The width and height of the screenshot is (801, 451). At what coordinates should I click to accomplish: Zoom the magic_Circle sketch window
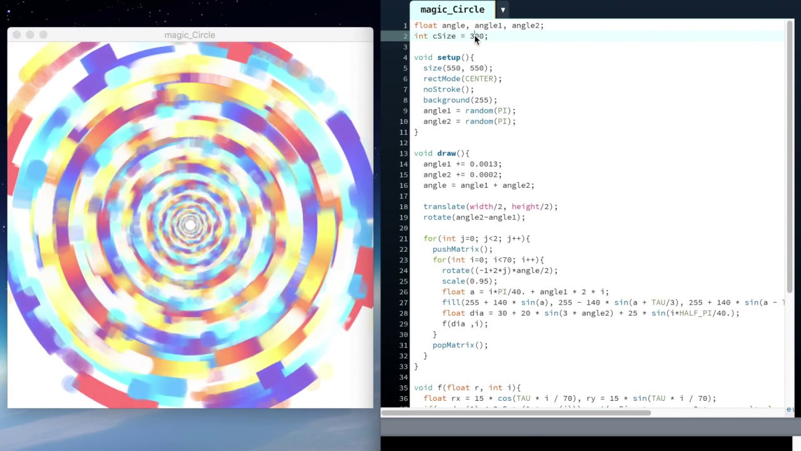pos(43,35)
